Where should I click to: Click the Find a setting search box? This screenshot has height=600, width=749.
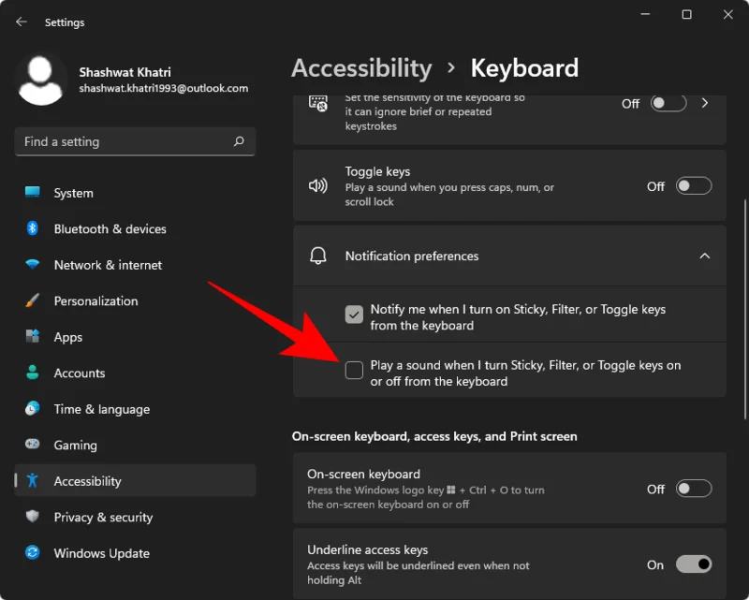(135, 141)
